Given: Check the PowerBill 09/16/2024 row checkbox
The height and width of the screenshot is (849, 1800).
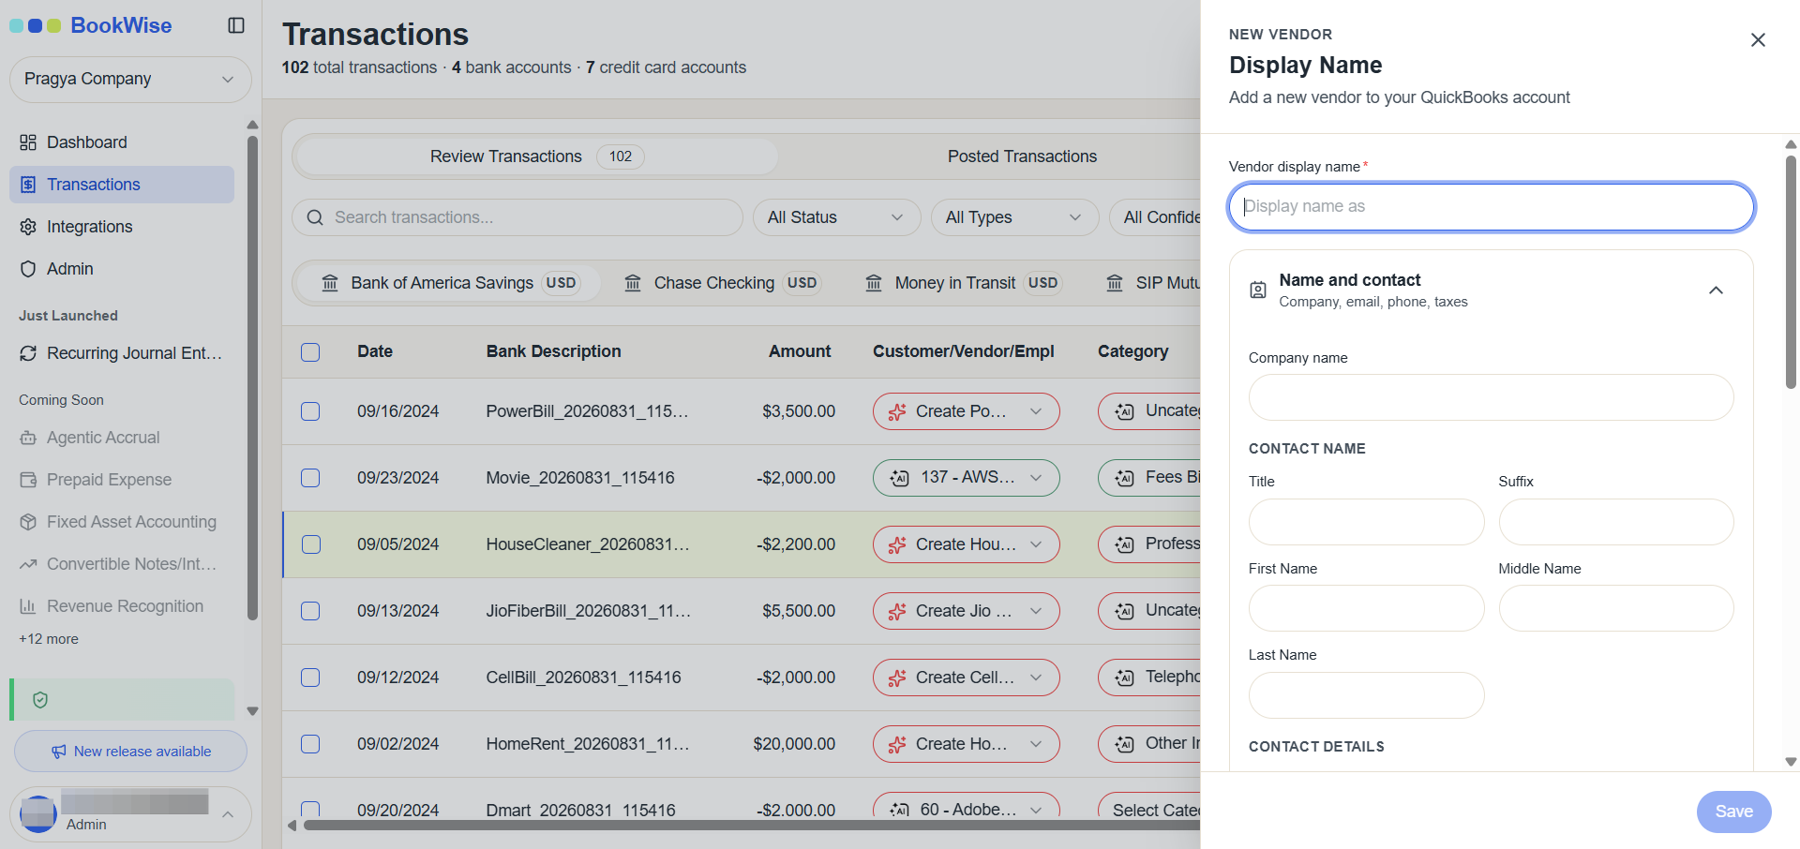Looking at the screenshot, I should pos(310,411).
